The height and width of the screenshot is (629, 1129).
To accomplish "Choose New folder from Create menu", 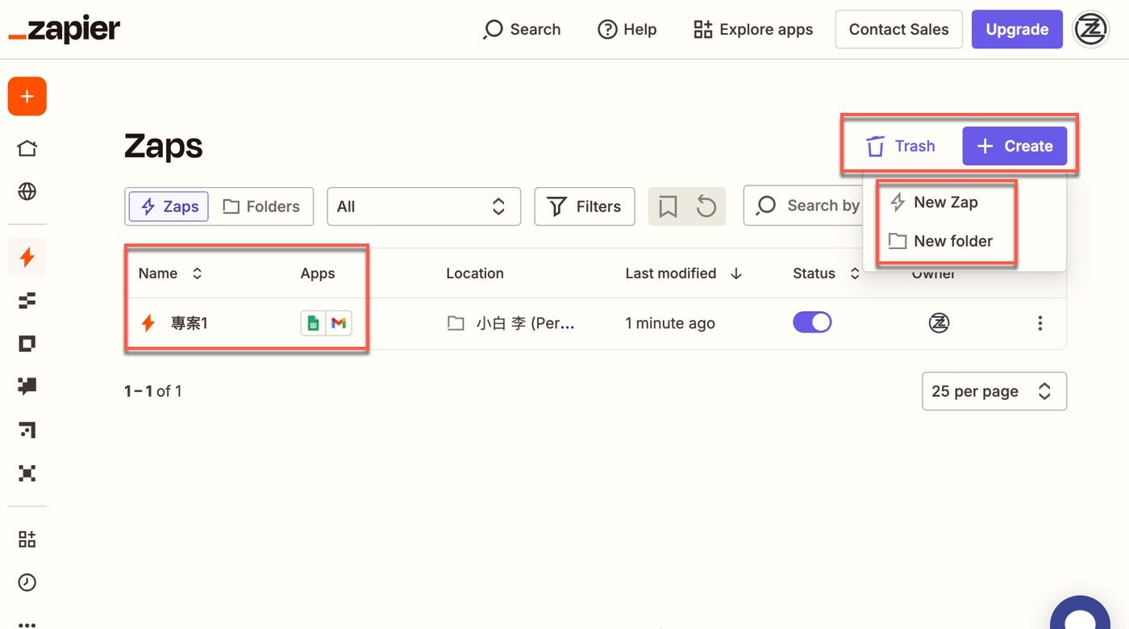I will [940, 241].
